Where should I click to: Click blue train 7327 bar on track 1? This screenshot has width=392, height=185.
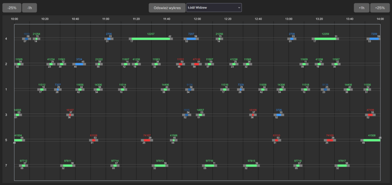(58, 89)
